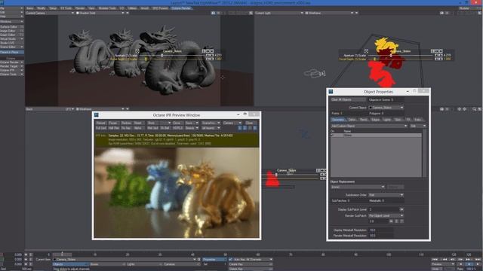Switch to Lights tab in Object Properties
The height and width of the screenshot is (271, 483).
tap(387, 120)
